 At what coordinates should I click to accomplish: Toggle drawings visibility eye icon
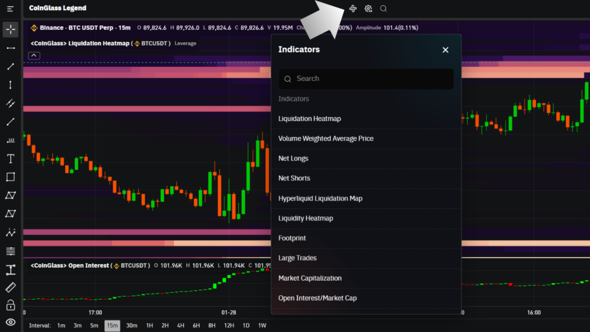pos(10,322)
